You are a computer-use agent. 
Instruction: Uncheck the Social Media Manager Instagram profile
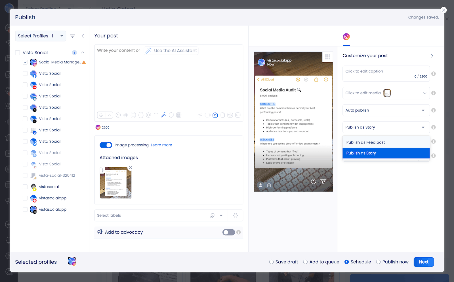click(25, 62)
